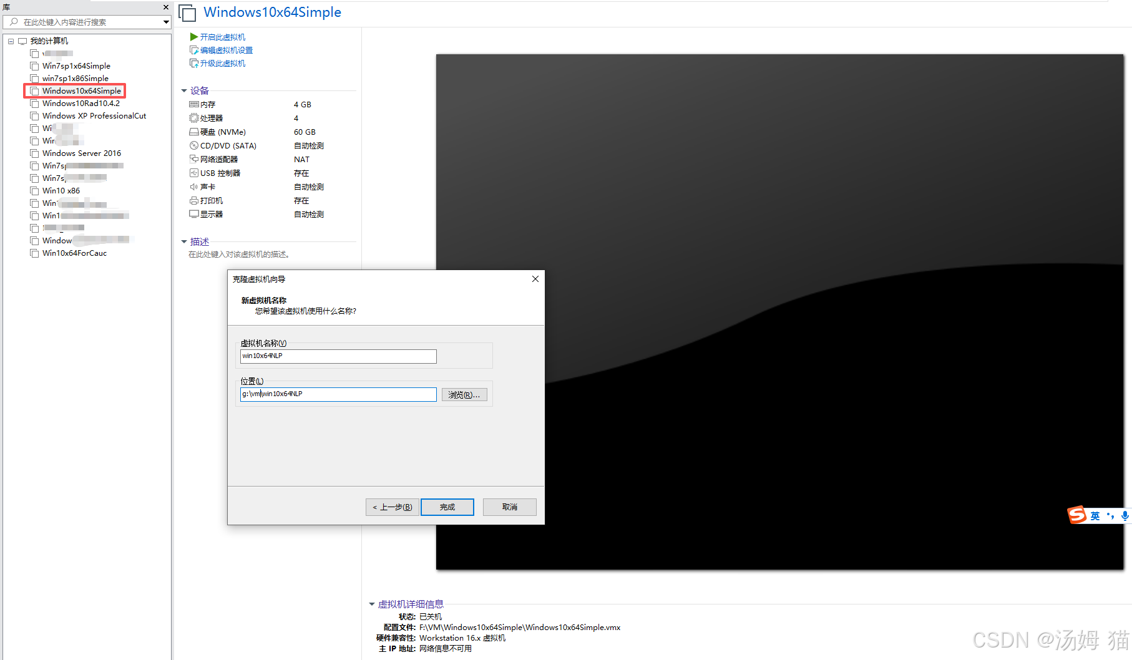The width and height of the screenshot is (1132, 660).
Task: Click the USB controller device icon
Action: tap(194, 173)
